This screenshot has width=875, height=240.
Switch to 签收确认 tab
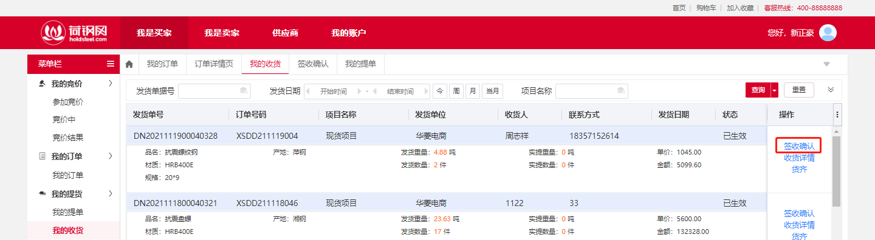[x=313, y=64]
